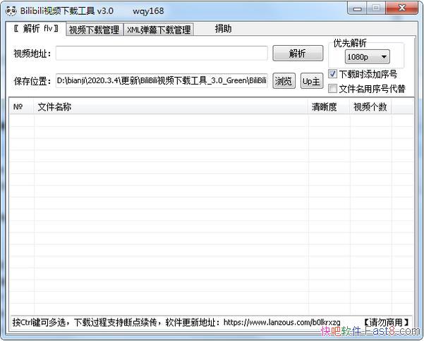Viewport: 424px width, 341px height.
Task: Open the lanzous.com update link in status bar
Action: click(286, 322)
